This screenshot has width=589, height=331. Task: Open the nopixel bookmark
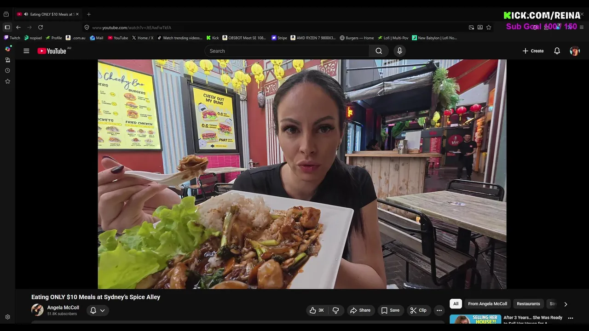33,38
